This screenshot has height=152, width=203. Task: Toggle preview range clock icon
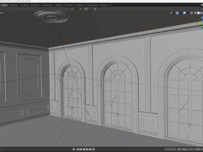[179, 149]
